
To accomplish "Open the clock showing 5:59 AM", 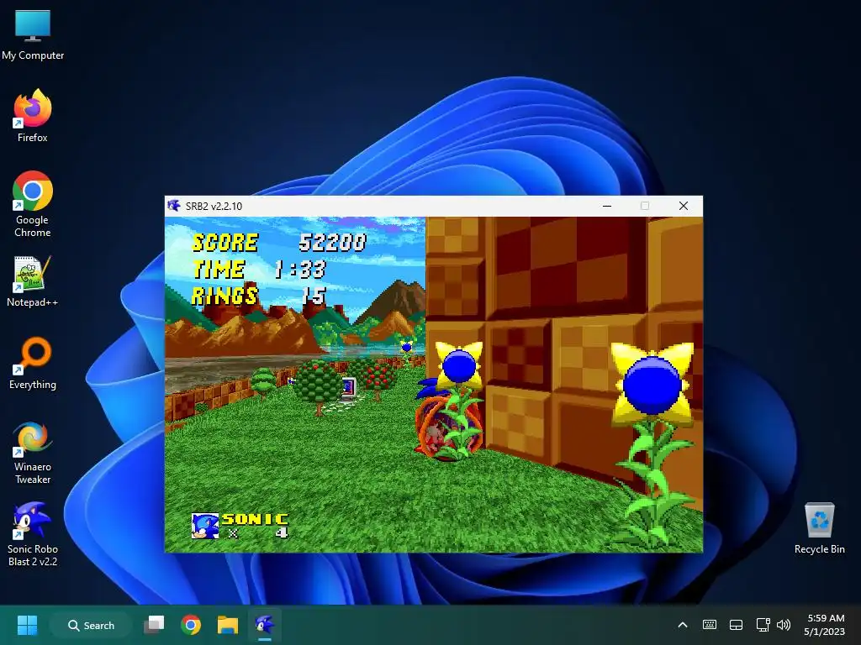I will tap(824, 625).
